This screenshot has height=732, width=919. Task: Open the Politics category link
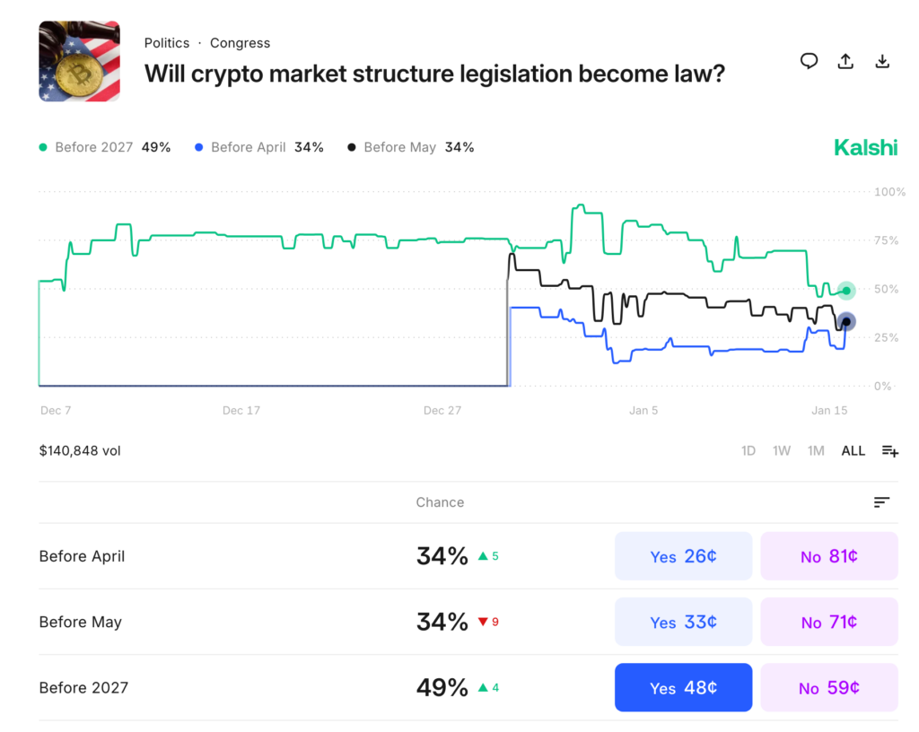point(167,43)
